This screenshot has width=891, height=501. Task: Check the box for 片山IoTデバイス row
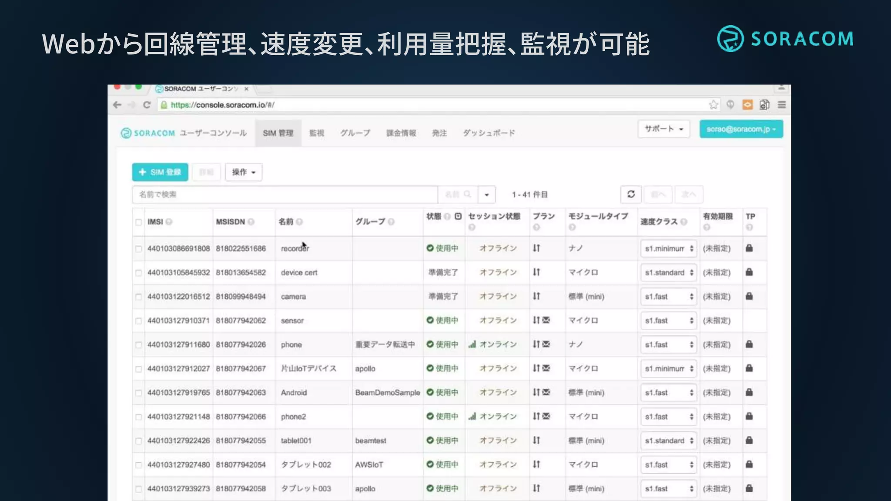click(x=138, y=369)
